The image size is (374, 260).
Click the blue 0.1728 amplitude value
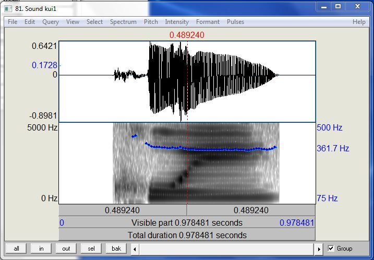pos(45,65)
